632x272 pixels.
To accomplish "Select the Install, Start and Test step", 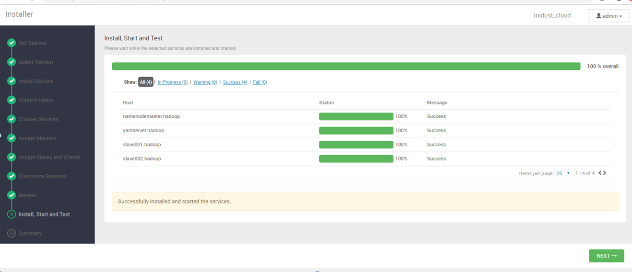I will pyautogui.click(x=44, y=214).
